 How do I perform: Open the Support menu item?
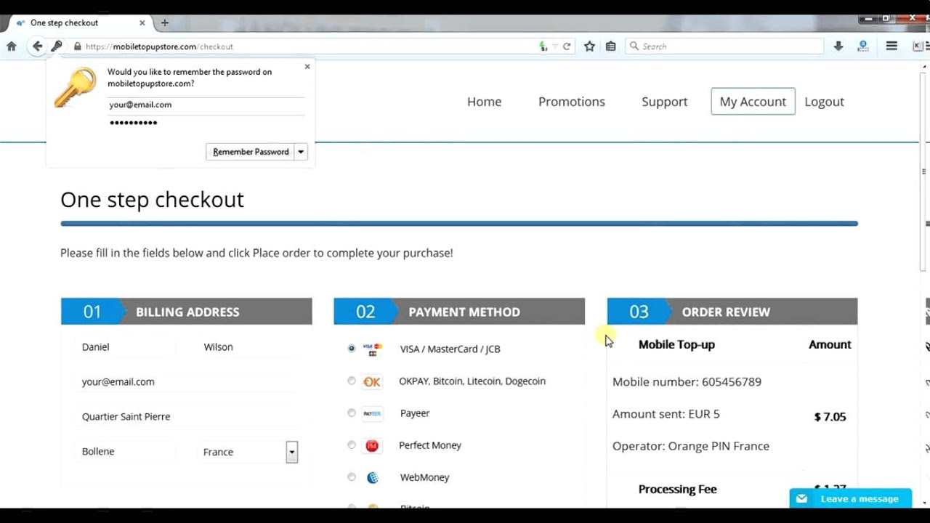tap(664, 102)
